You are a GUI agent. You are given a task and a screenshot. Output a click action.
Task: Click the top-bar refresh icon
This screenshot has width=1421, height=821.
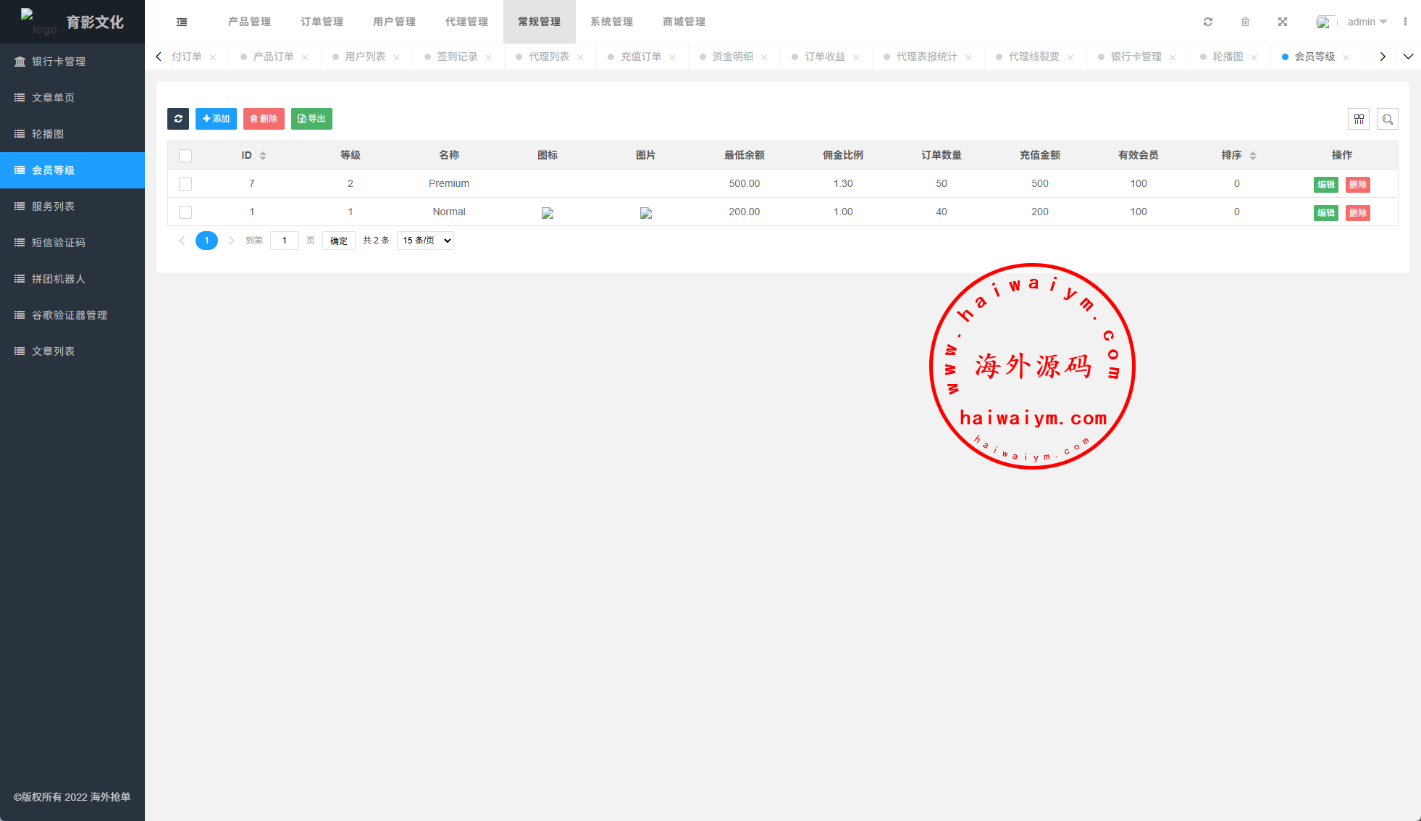click(x=1208, y=22)
